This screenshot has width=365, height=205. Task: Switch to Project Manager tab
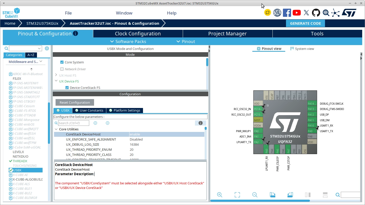pos(228,34)
